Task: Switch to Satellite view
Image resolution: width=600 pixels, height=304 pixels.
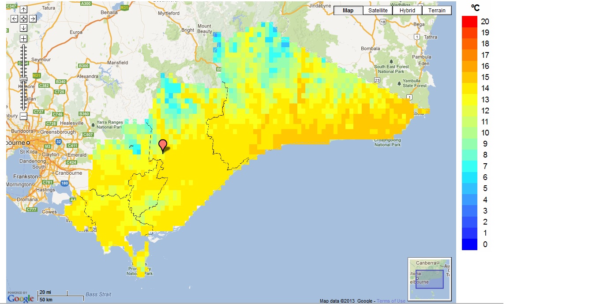Action: (x=378, y=11)
